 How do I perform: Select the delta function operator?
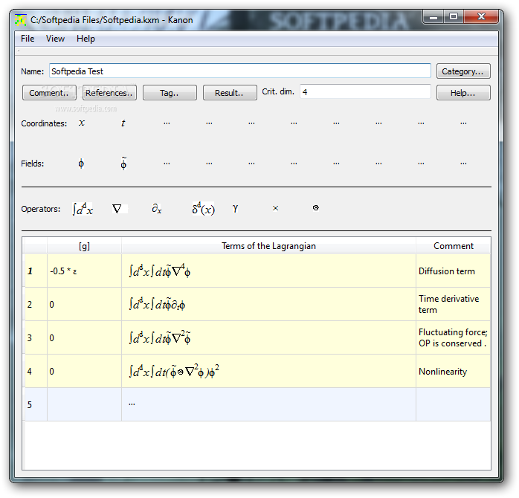[203, 209]
